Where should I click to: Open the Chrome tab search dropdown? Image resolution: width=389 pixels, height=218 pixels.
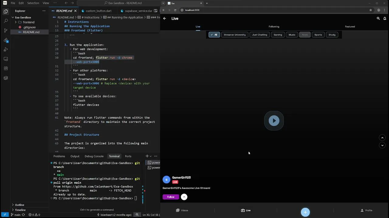click(x=164, y=3)
